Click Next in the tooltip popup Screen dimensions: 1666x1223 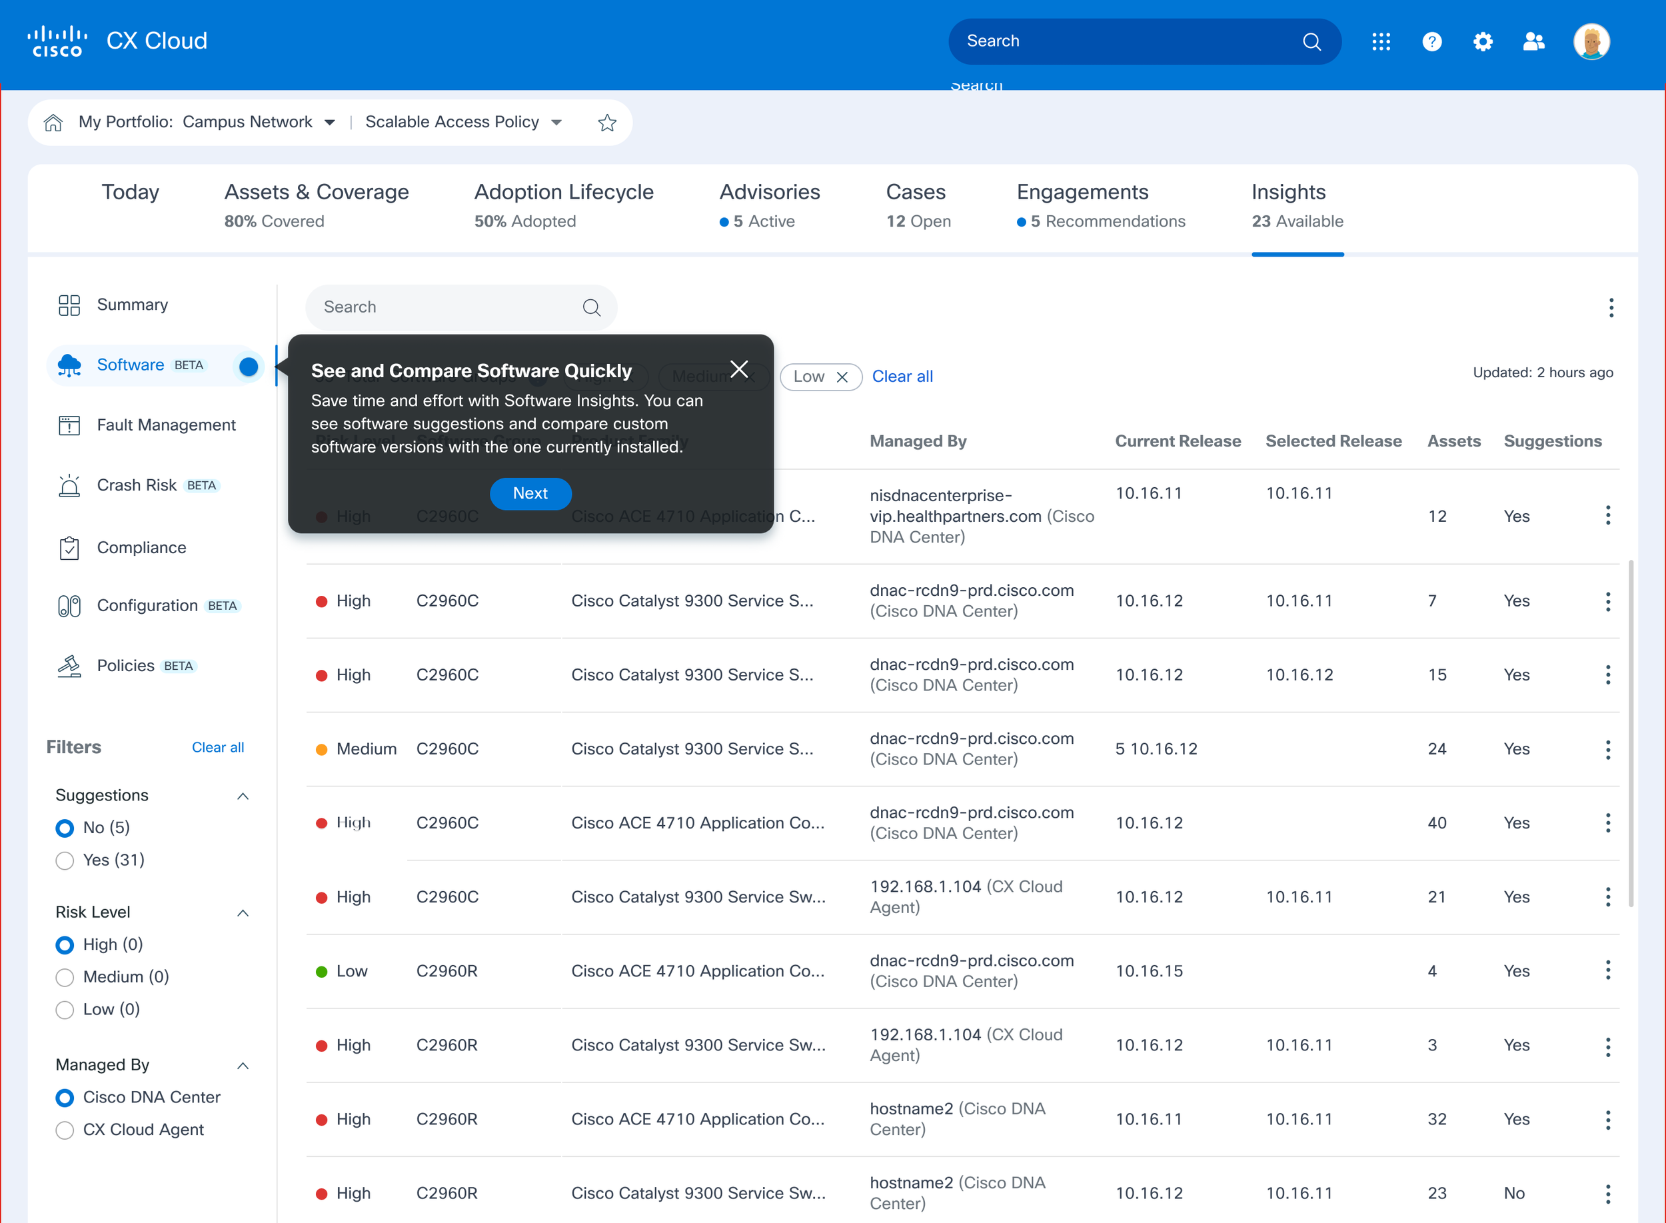tap(530, 493)
